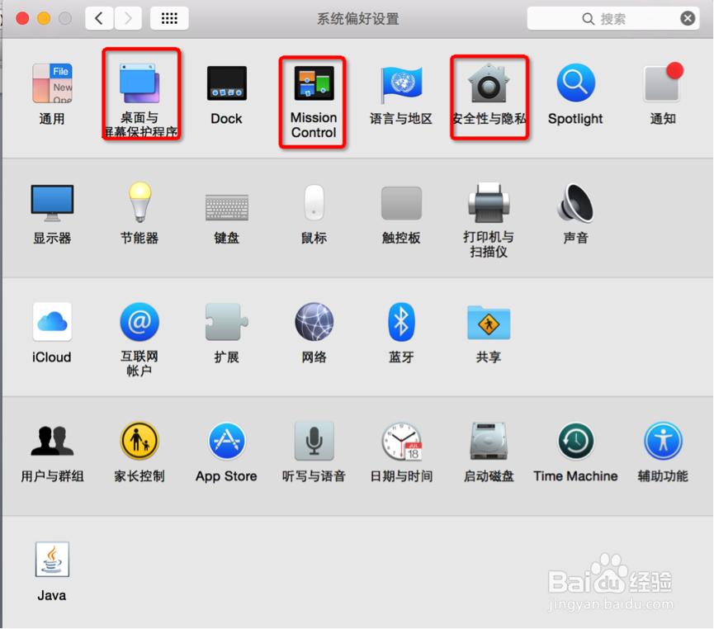Open 节能器 light bulb icon

(x=139, y=202)
